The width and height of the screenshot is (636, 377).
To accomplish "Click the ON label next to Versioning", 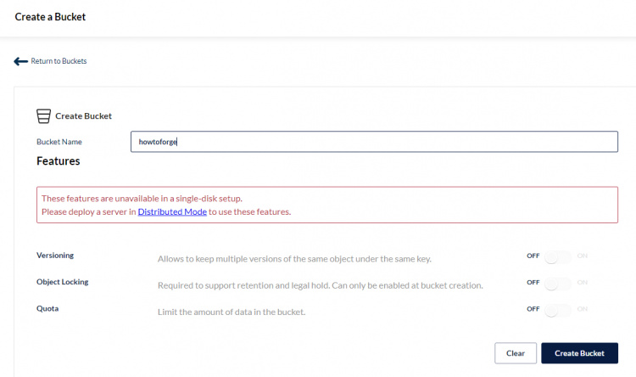I will 583,256.
